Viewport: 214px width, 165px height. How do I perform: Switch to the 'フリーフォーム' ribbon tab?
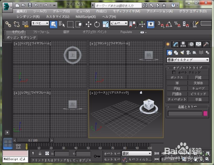click(x=41, y=32)
